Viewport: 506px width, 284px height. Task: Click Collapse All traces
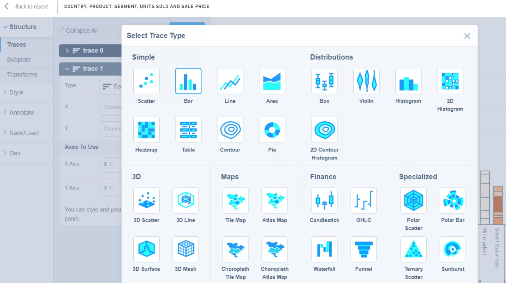[x=79, y=31]
